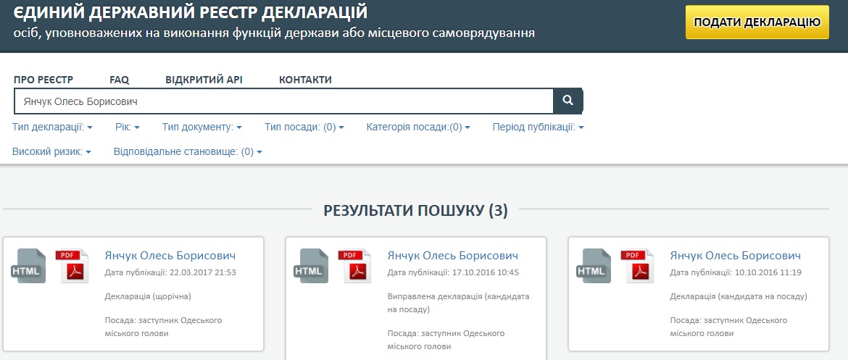Expand 'Тип документу' filter
The width and height of the screenshot is (848, 360).
tap(201, 127)
